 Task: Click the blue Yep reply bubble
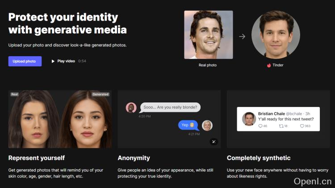click(x=188, y=125)
